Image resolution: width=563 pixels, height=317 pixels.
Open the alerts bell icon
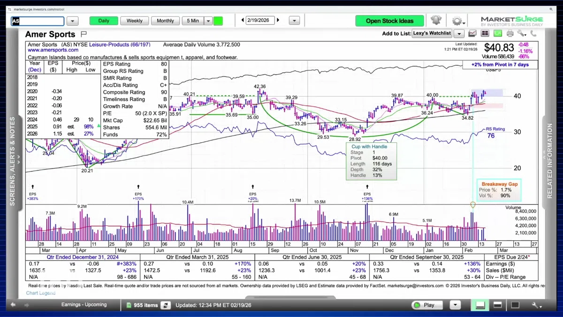(x=436, y=21)
